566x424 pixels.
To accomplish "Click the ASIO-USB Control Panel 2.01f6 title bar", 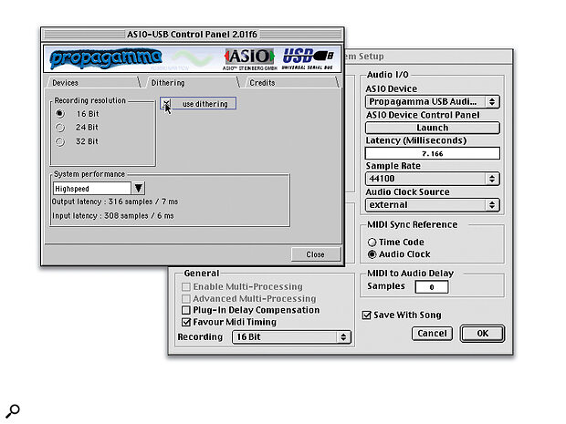I will tap(193, 35).
